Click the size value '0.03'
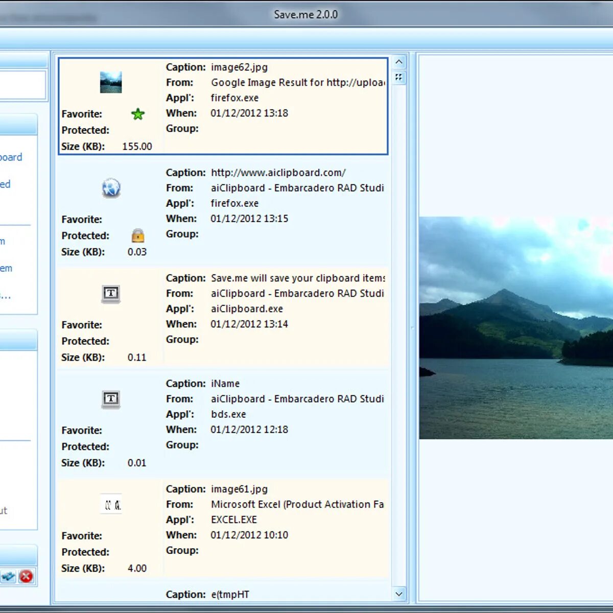The height and width of the screenshot is (613, 613). [137, 252]
